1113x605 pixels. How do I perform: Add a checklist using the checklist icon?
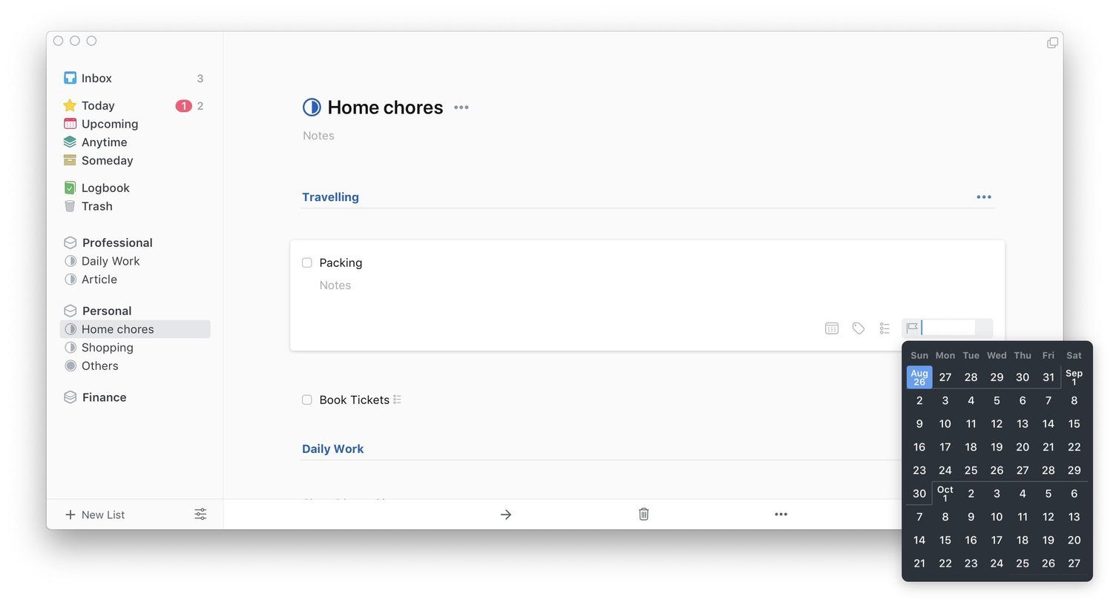tap(884, 328)
